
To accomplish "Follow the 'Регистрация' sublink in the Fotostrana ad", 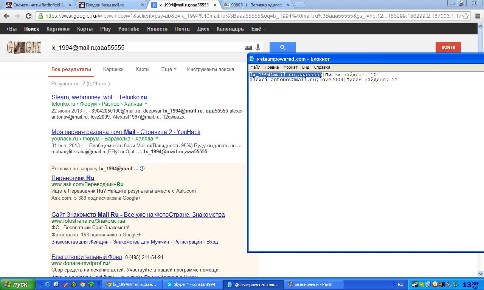I will [188, 242].
